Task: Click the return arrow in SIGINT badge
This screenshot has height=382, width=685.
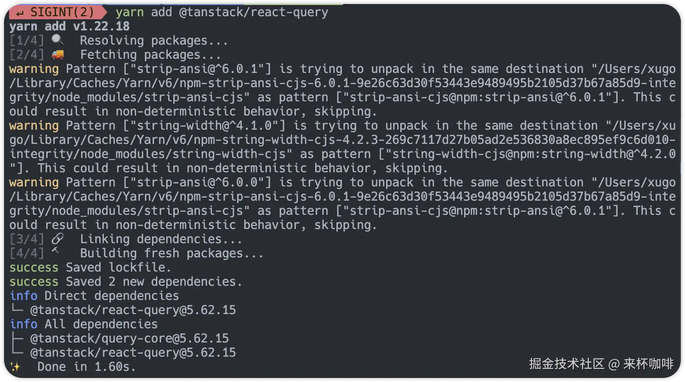Action: [21, 12]
